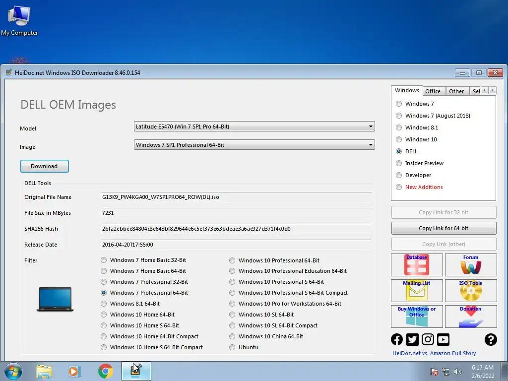The width and height of the screenshot is (508, 381).
Task: Select the Insider Preview option
Action: 420,163
